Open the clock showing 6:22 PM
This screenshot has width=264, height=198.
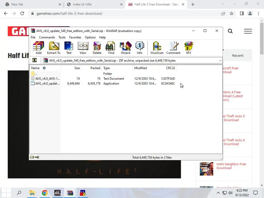tap(242, 193)
